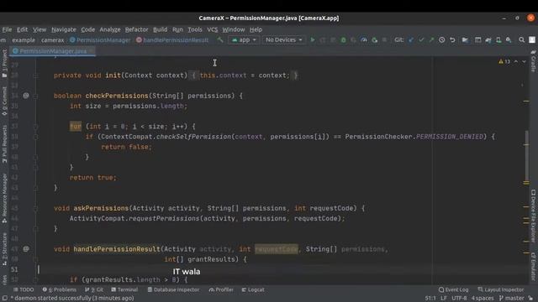538x302 pixels.
Task: Change the LF line separator selector
Action: (444, 298)
